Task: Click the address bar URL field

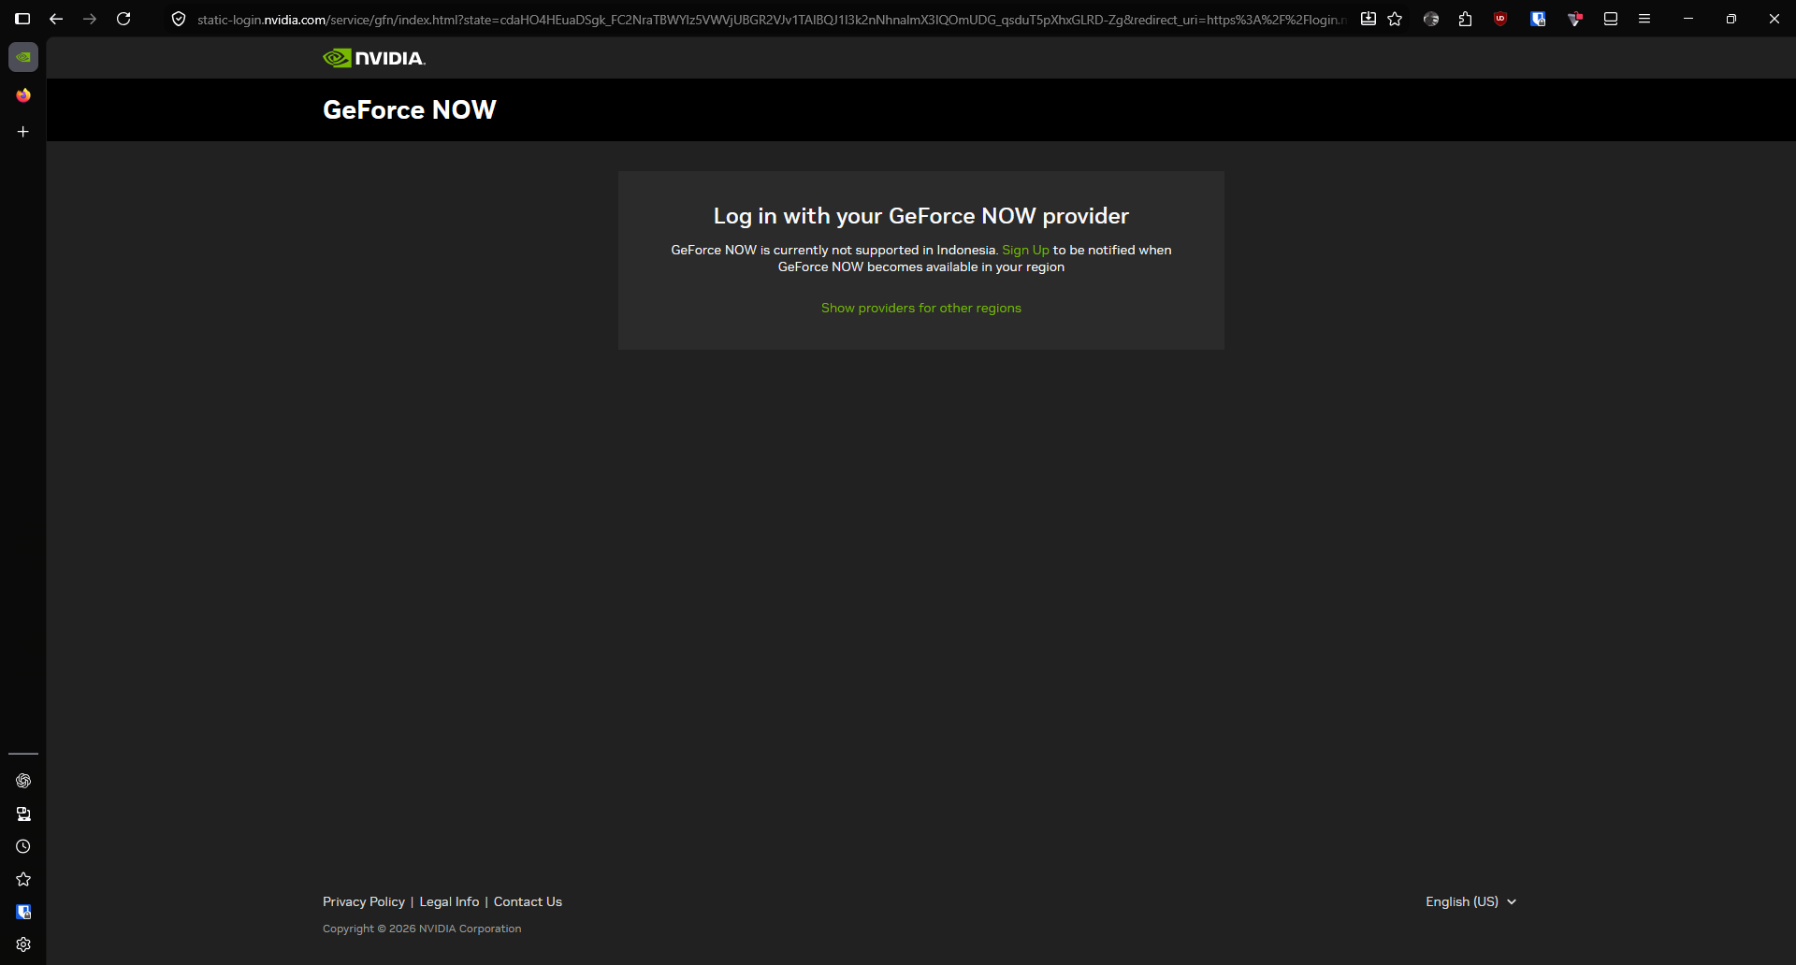Action: pyautogui.click(x=772, y=19)
